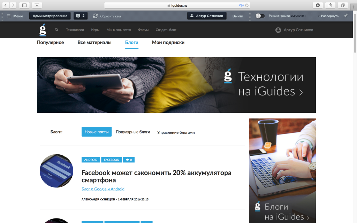Open the Форум nav item
This screenshot has width=357, height=223.
[143, 30]
